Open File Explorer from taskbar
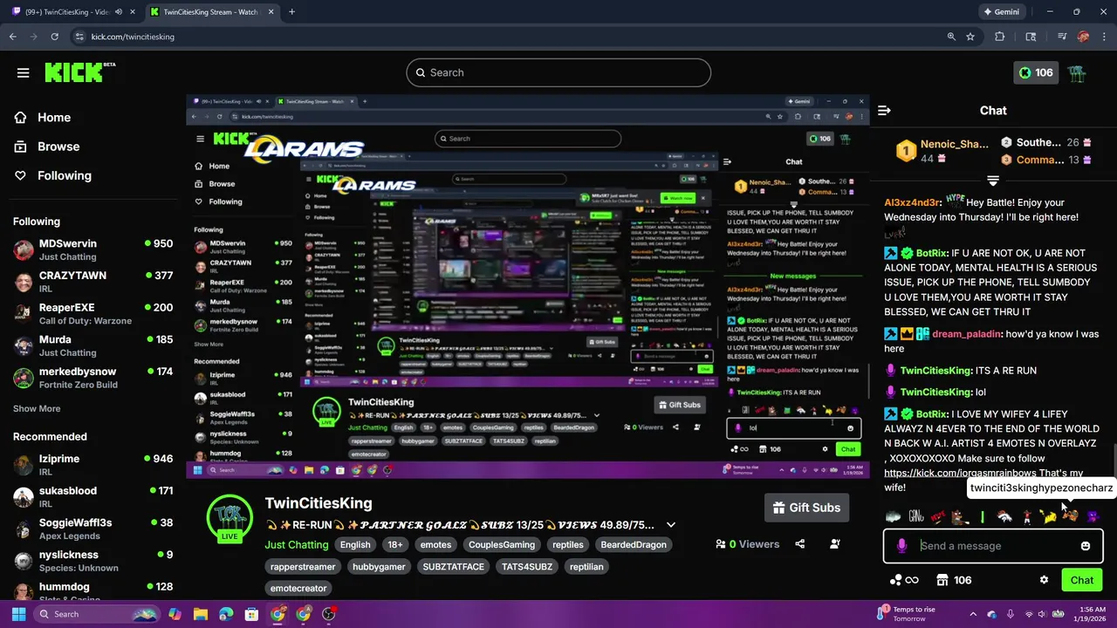Image resolution: width=1117 pixels, height=628 pixels. [200, 614]
